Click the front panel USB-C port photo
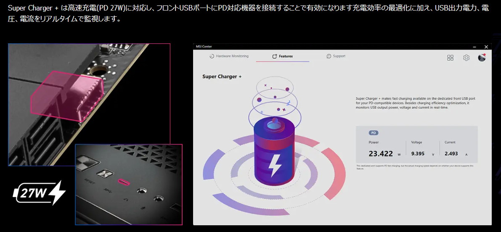 click(128, 185)
